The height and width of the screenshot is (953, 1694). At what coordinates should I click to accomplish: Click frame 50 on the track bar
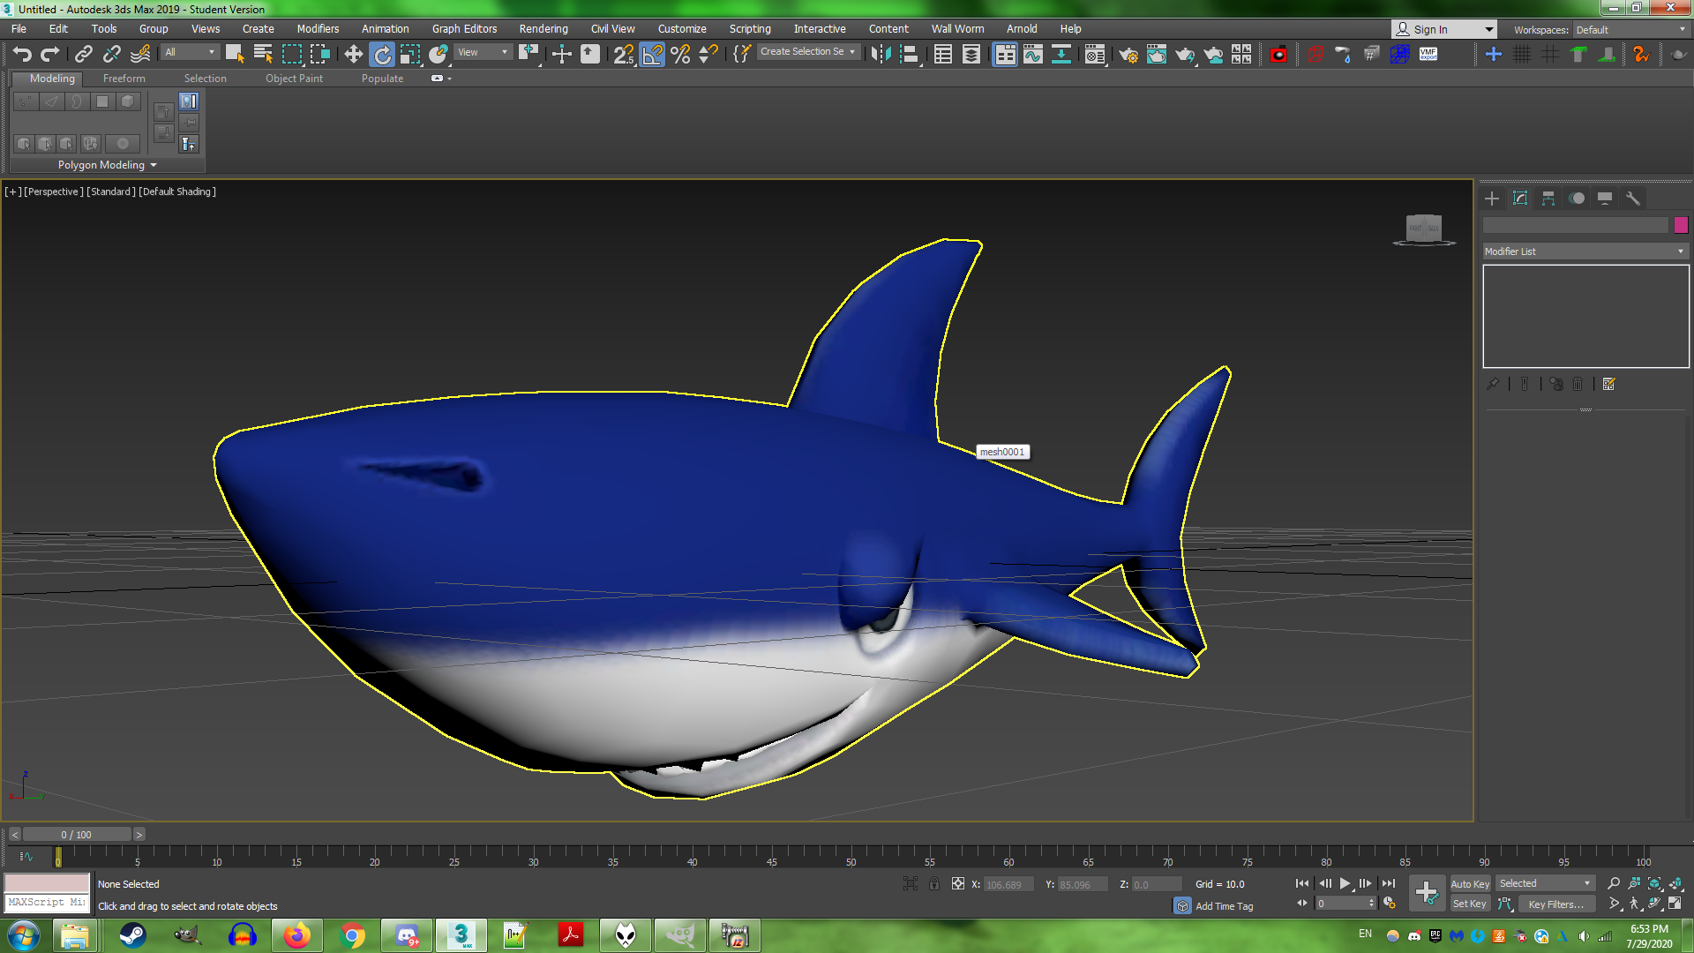pyautogui.click(x=851, y=855)
